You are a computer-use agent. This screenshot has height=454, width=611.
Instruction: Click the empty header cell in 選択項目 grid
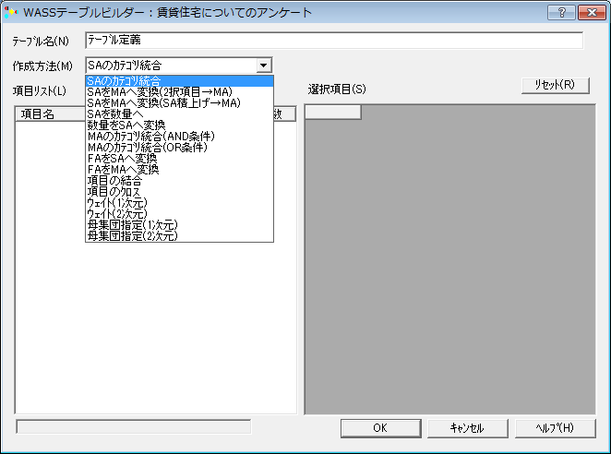(x=333, y=113)
